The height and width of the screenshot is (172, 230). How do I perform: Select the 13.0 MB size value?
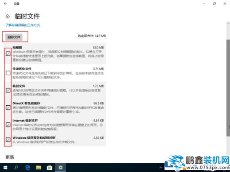pos(98,47)
